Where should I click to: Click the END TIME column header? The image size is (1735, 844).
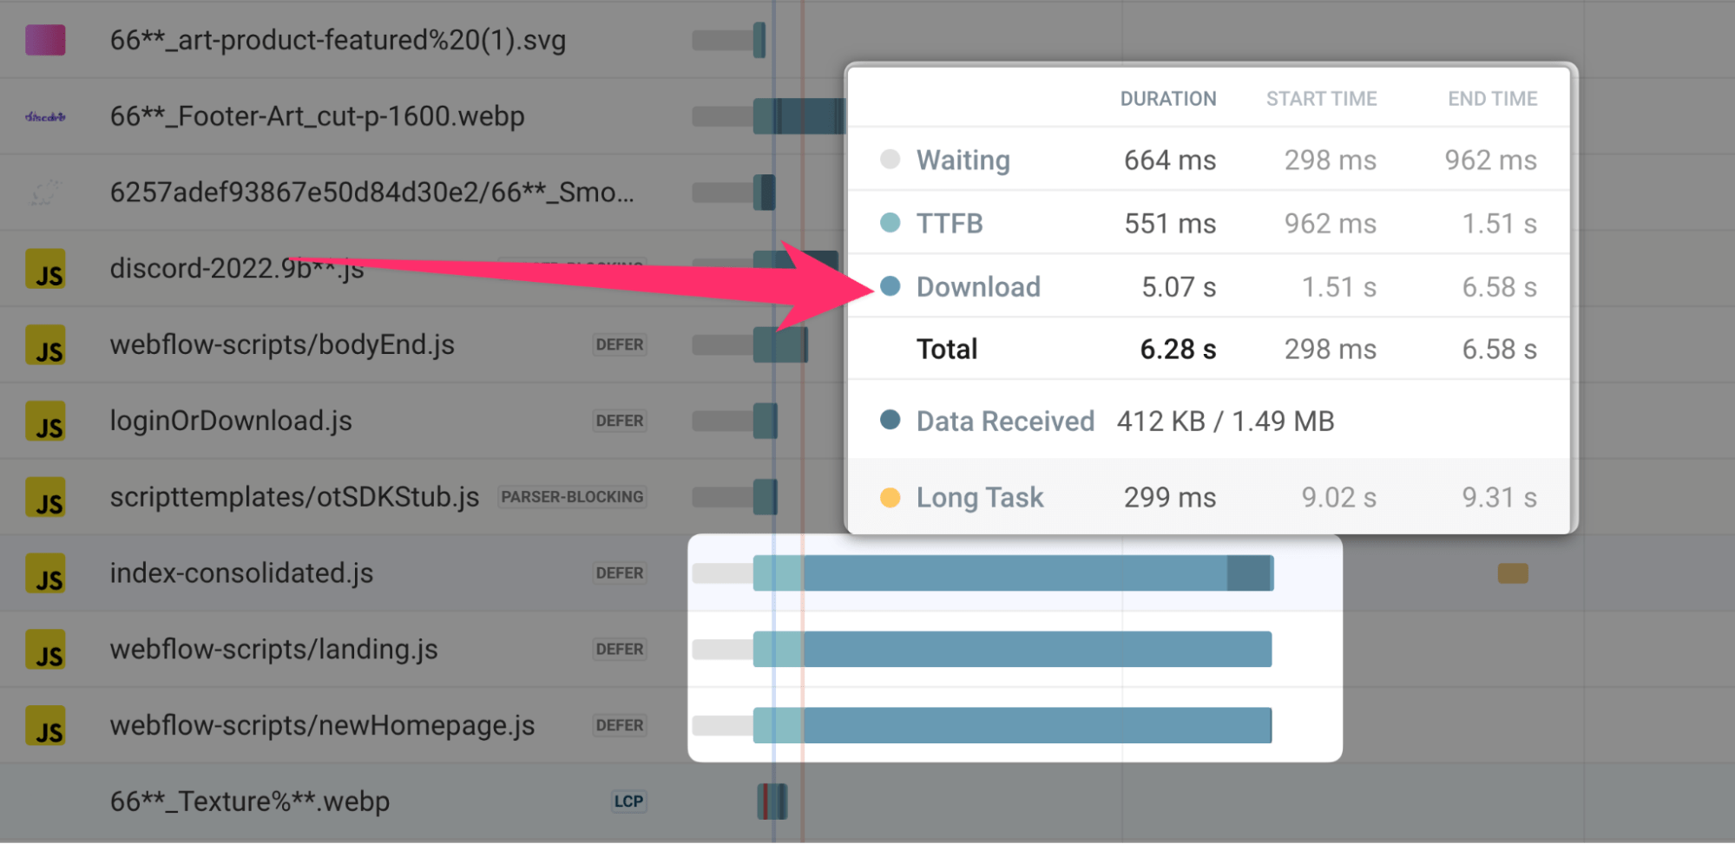click(x=1491, y=98)
